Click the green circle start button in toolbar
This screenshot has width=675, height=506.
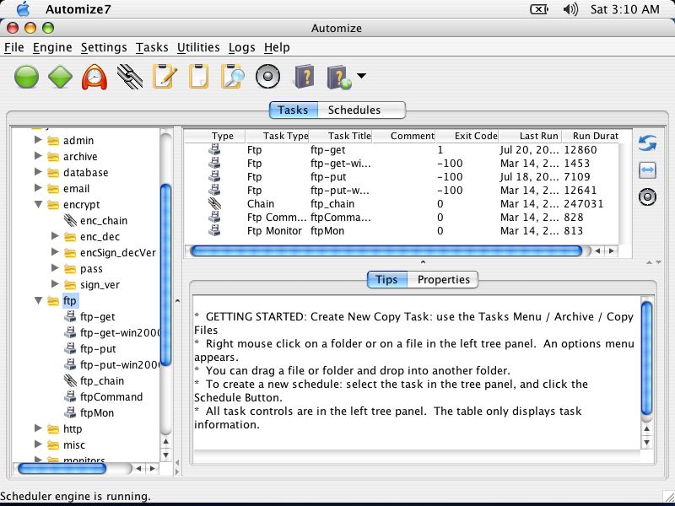point(26,77)
